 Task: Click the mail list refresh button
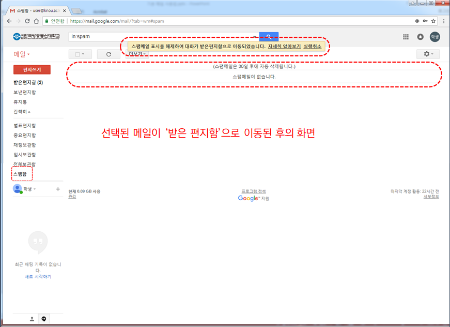108,54
